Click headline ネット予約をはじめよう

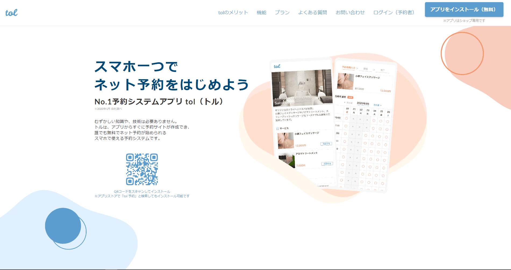[x=171, y=85]
